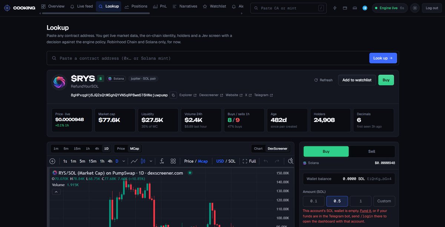Click the redo arrow on chart toolbar
The width and height of the screenshot is (445, 227).
(277, 161)
